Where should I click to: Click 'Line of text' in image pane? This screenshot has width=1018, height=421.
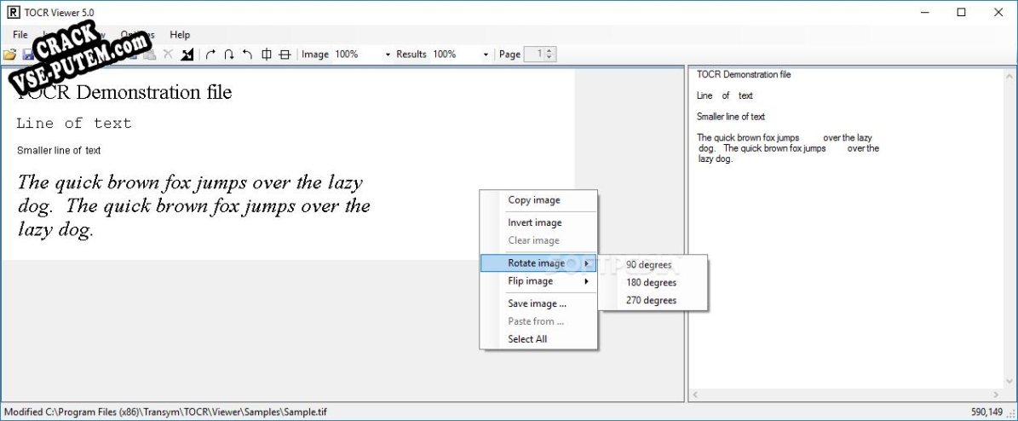[x=74, y=123]
